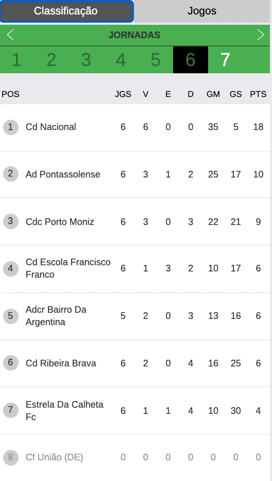Select Cdc Porto Moniz in standings
Screen dimensions: 272x481
tap(135, 222)
